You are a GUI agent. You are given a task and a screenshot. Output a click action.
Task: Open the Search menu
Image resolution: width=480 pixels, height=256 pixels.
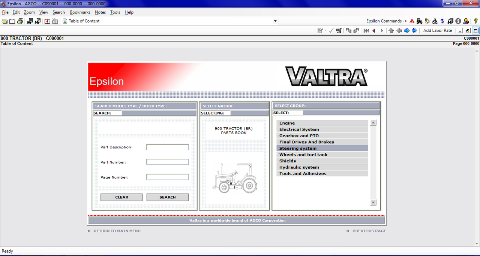58,12
